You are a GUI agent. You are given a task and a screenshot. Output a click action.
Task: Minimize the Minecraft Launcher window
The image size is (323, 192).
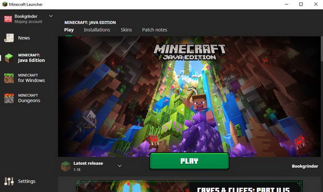click(x=286, y=4)
